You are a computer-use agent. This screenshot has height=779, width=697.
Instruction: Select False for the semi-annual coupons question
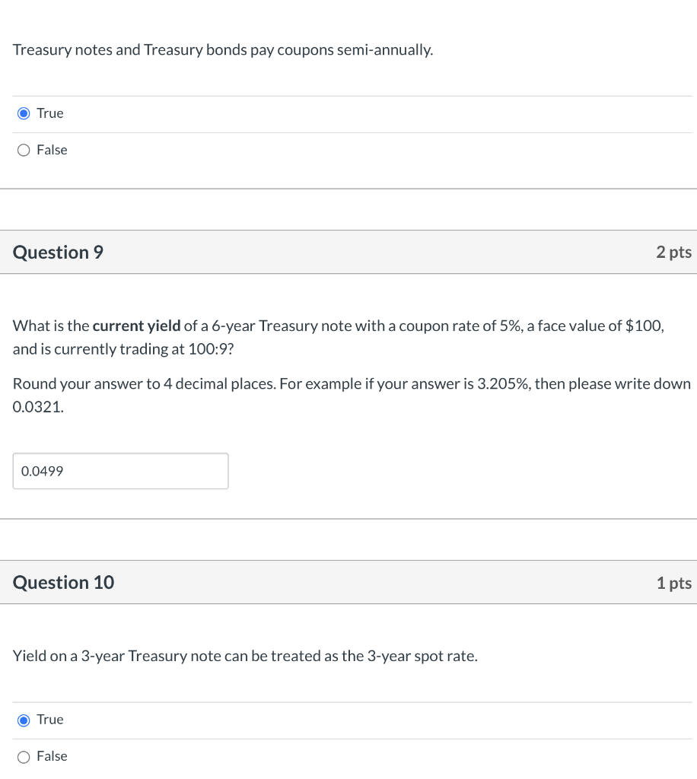coord(24,149)
